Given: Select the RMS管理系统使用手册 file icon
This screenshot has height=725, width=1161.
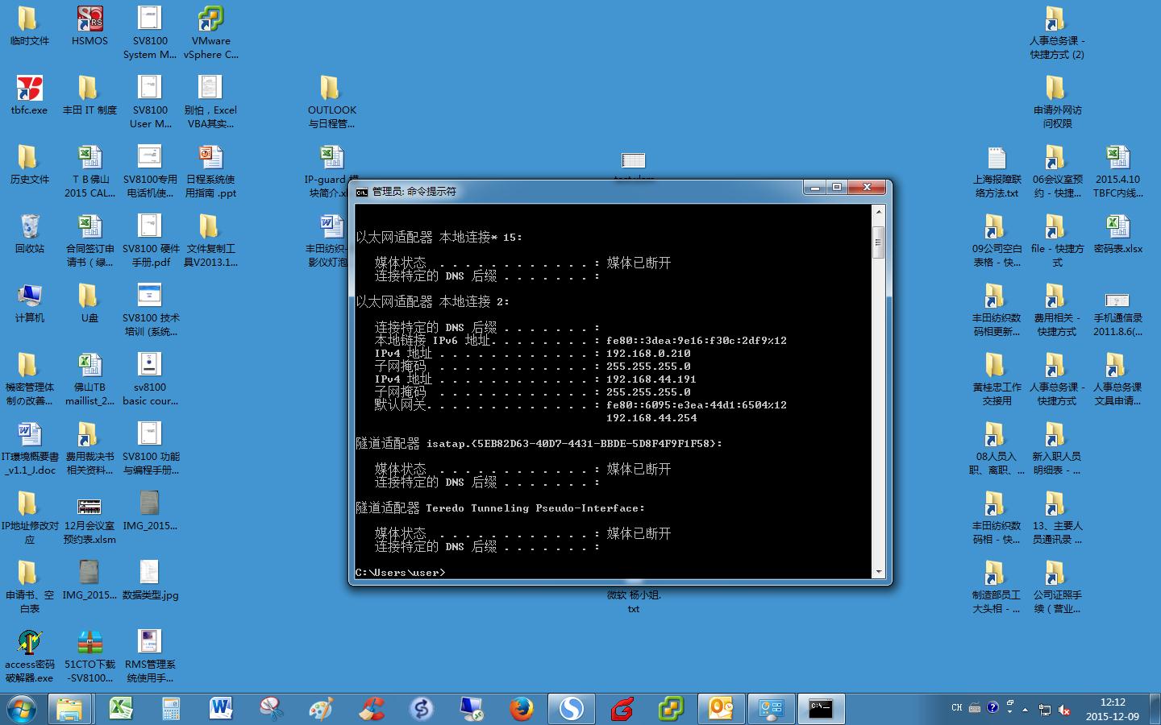Looking at the screenshot, I should pos(150,656).
